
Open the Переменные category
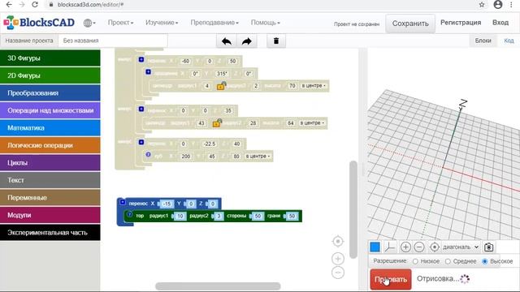tap(50, 198)
